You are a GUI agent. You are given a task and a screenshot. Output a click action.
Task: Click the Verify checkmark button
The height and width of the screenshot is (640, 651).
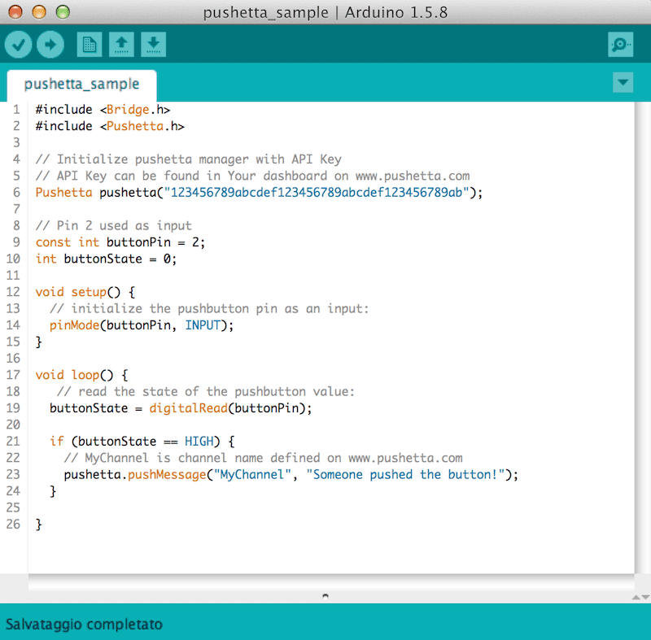tap(18, 45)
